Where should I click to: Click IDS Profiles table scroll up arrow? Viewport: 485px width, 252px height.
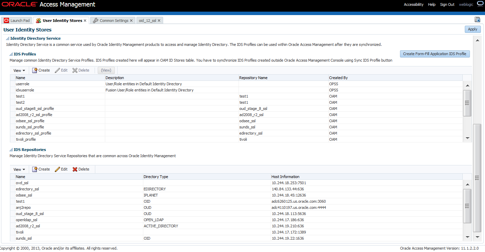tap(467, 85)
